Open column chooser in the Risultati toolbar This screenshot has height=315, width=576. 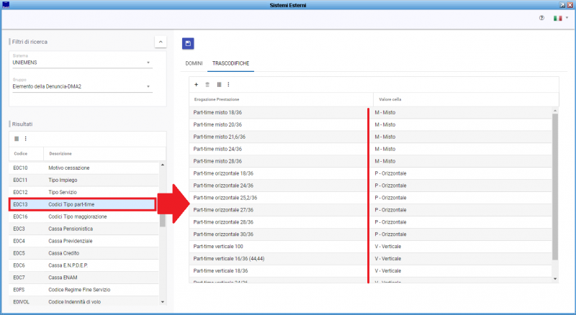[x=17, y=139]
